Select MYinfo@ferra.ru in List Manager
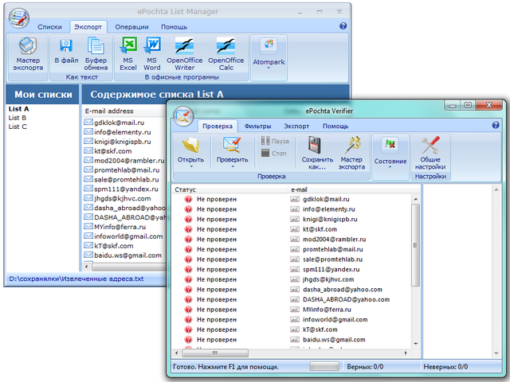 (x=120, y=227)
